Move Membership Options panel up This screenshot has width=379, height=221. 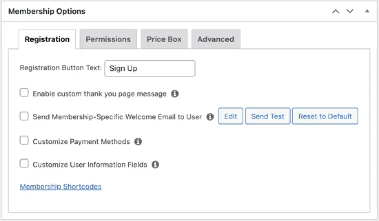336,11
